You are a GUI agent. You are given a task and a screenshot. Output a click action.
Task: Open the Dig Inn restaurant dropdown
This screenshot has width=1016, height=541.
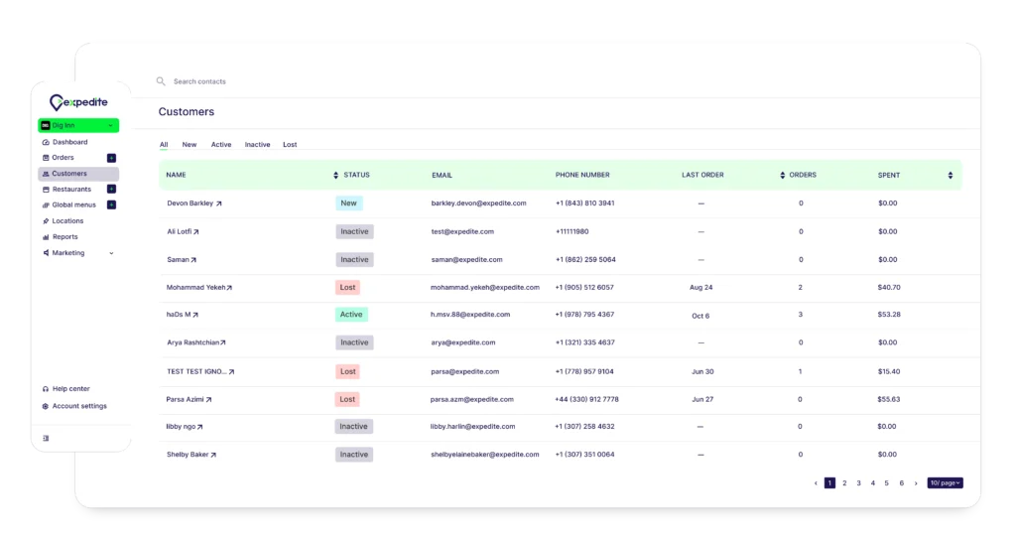78,125
